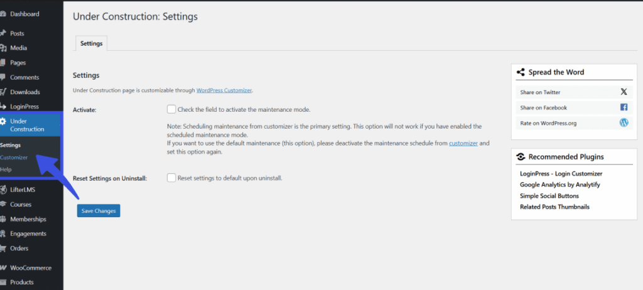This screenshot has height=290, width=643.
Task: Open LoginPress - Login Customizer plugin link
Action: (561, 173)
